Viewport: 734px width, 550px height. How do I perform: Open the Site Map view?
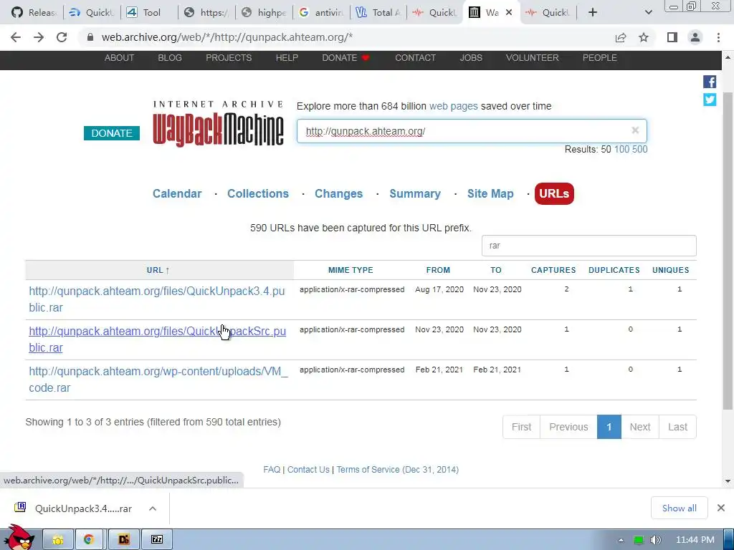click(x=490, y=193)
